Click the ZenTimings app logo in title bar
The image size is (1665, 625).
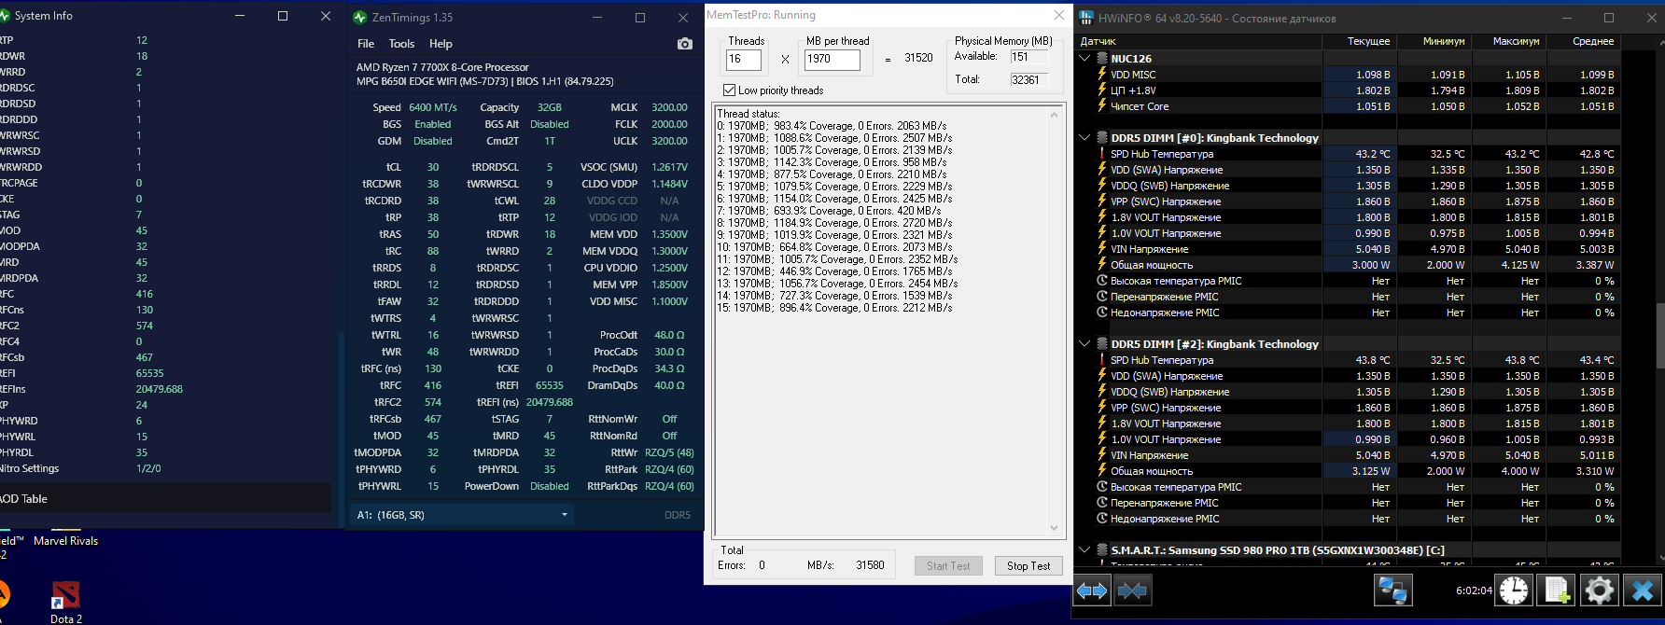click(x=360, y=17)
